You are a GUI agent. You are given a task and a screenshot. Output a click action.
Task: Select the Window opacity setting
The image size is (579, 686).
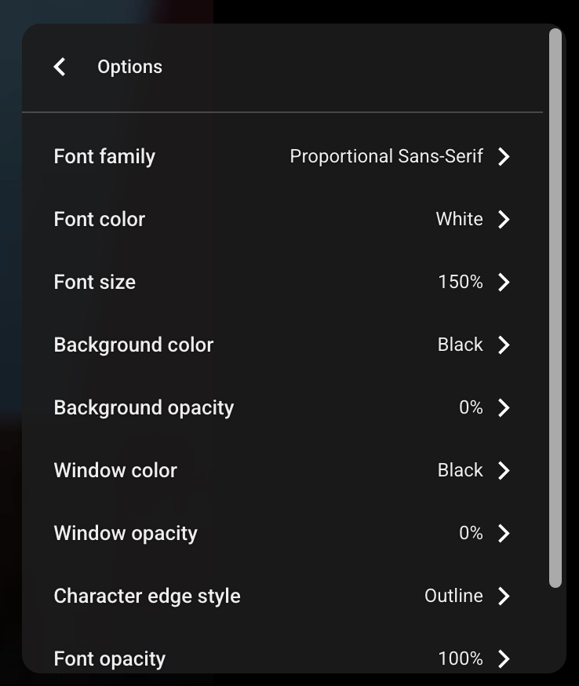click(x=282, y=533)
